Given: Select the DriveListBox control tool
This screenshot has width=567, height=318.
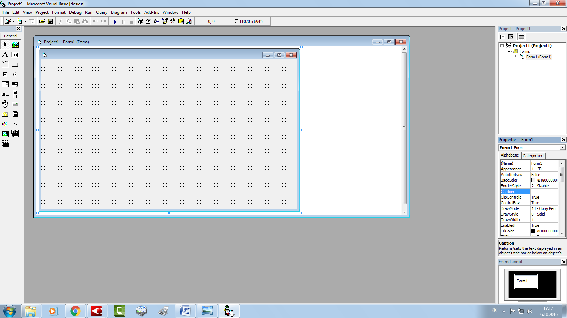Looking at the screenshot, I should pyautogui.click(x=15, y=104).
